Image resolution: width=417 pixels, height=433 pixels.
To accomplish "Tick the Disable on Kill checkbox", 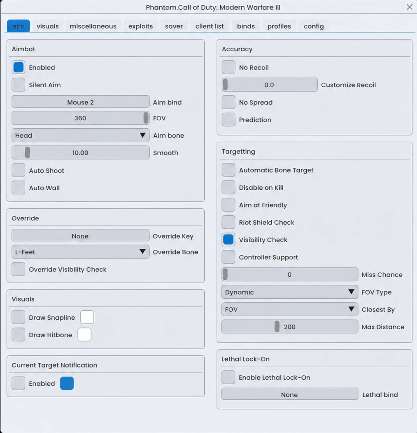I will [228, 187].
